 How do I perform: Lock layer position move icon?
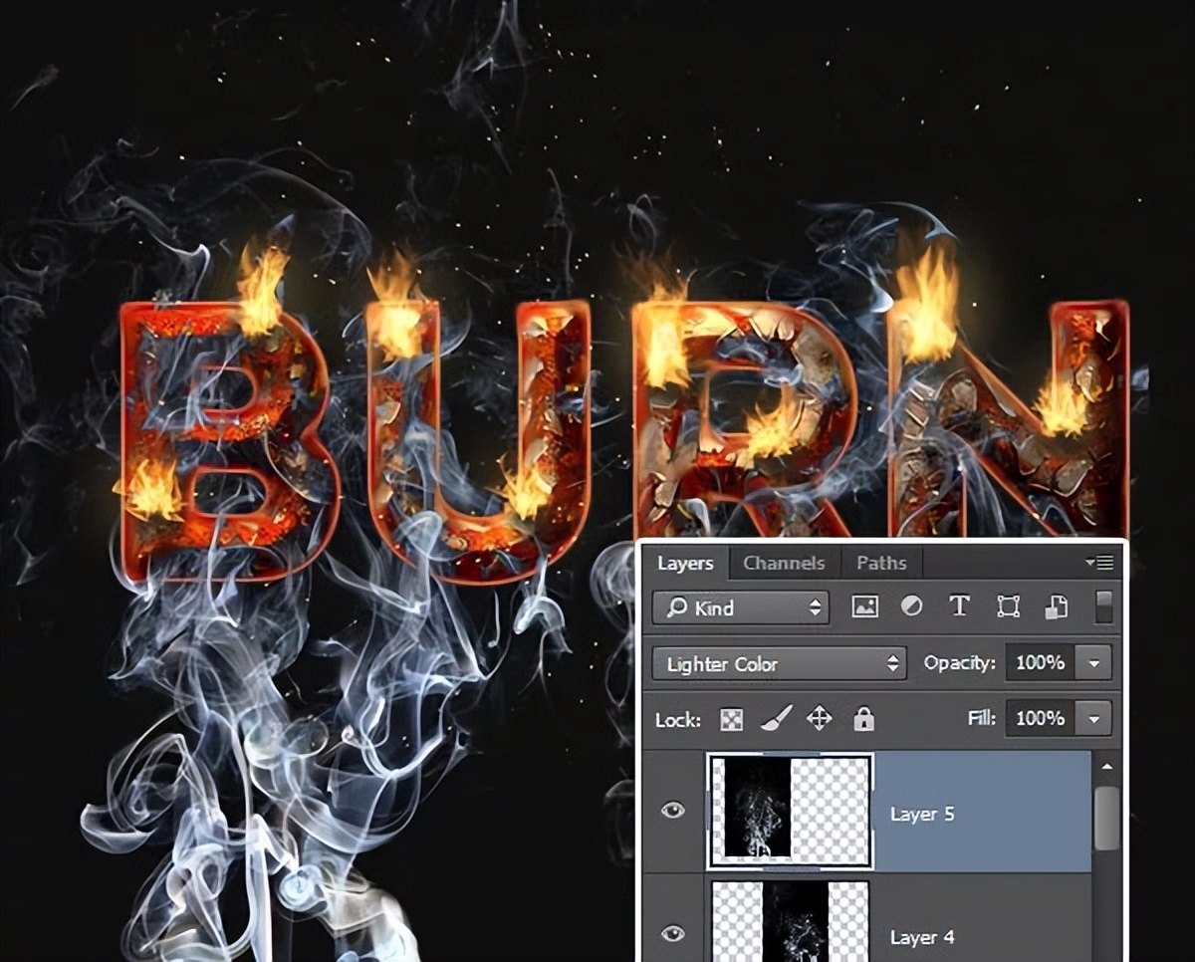click(820, 719)
